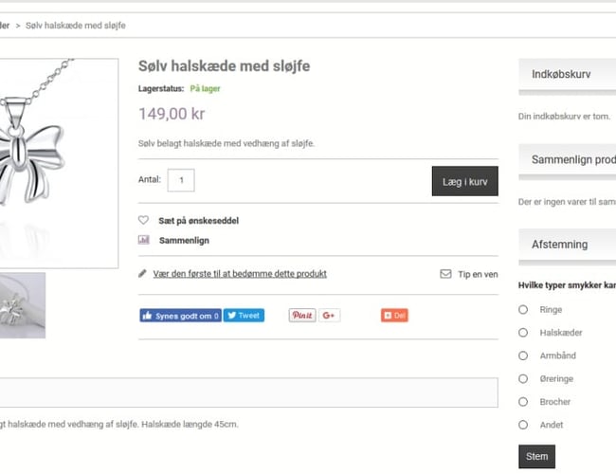The width and height of the screenshot is (616, 474).
Task: Click the Sammenlign link
Action: [x=184, y=241]
